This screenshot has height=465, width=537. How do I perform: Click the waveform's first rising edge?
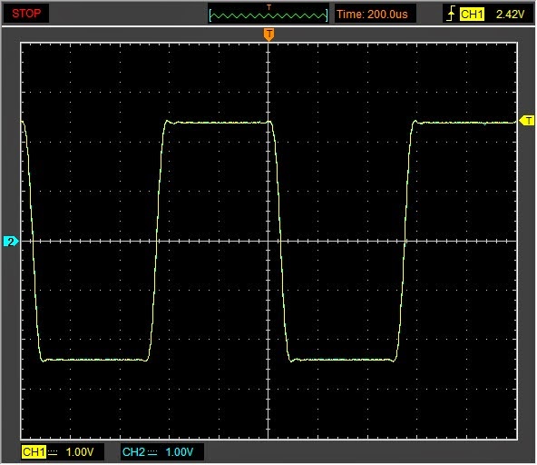coord(157,241)
